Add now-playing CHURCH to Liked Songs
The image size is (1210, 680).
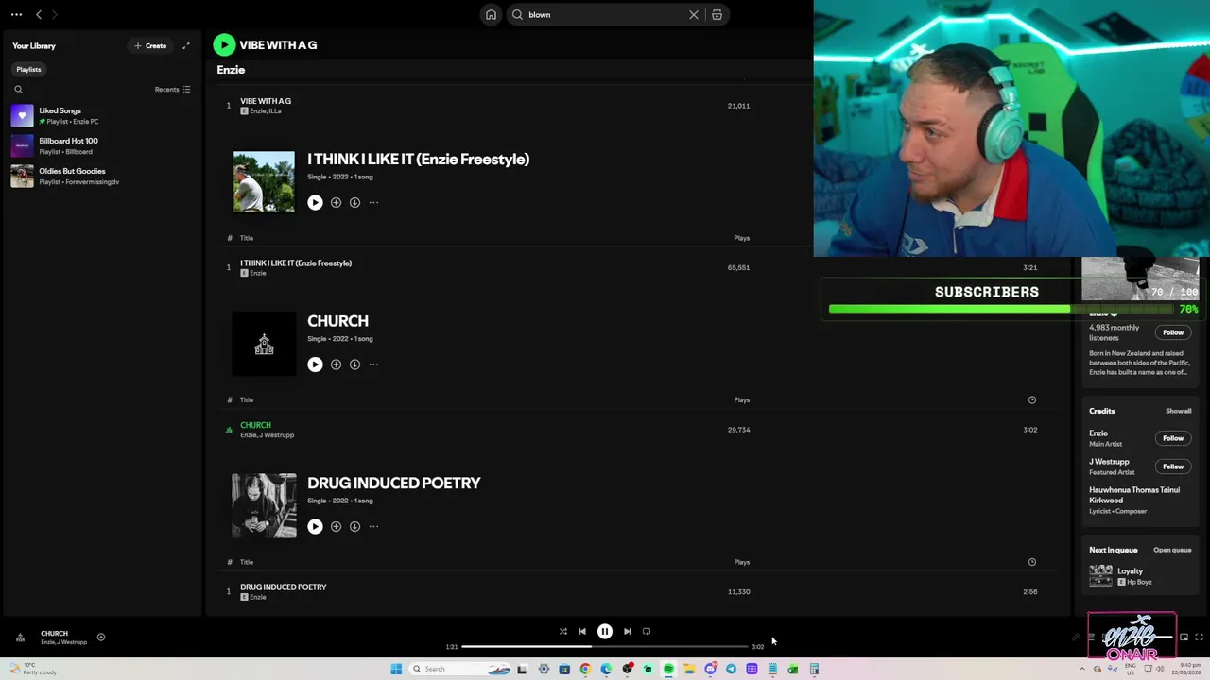tap(101, 637)
